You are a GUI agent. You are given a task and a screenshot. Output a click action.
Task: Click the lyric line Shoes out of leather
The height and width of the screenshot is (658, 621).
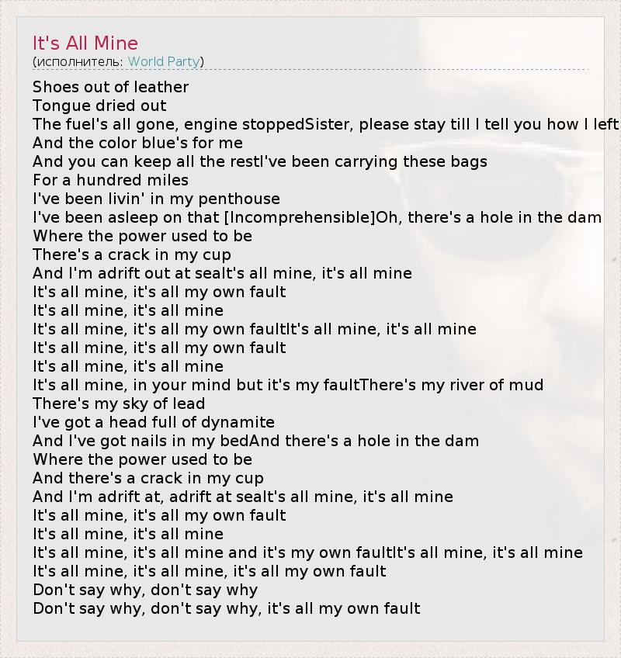(110, 87)
